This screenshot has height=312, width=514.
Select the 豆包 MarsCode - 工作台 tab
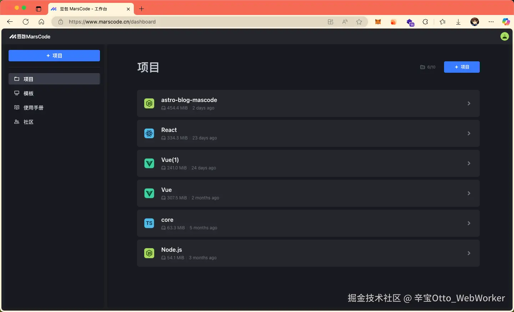pos(91,9)
